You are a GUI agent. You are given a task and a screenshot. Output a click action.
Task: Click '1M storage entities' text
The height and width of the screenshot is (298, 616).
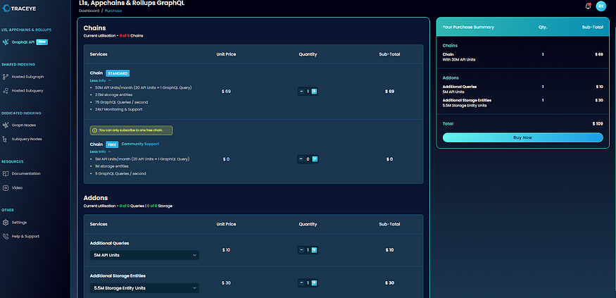[x=113, y=166]
